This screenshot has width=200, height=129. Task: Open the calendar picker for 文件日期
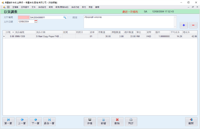click(36, 22)
